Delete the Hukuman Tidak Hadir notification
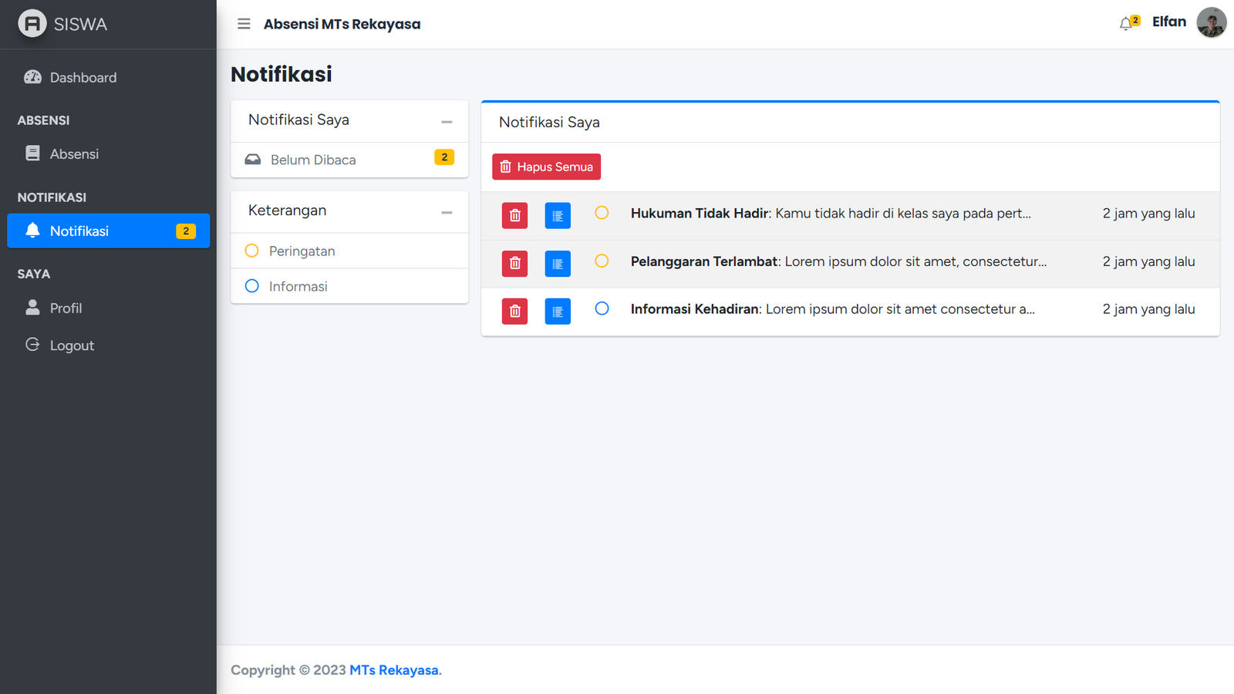Screen dimensions: 1234x694 (x=514, y=216)
